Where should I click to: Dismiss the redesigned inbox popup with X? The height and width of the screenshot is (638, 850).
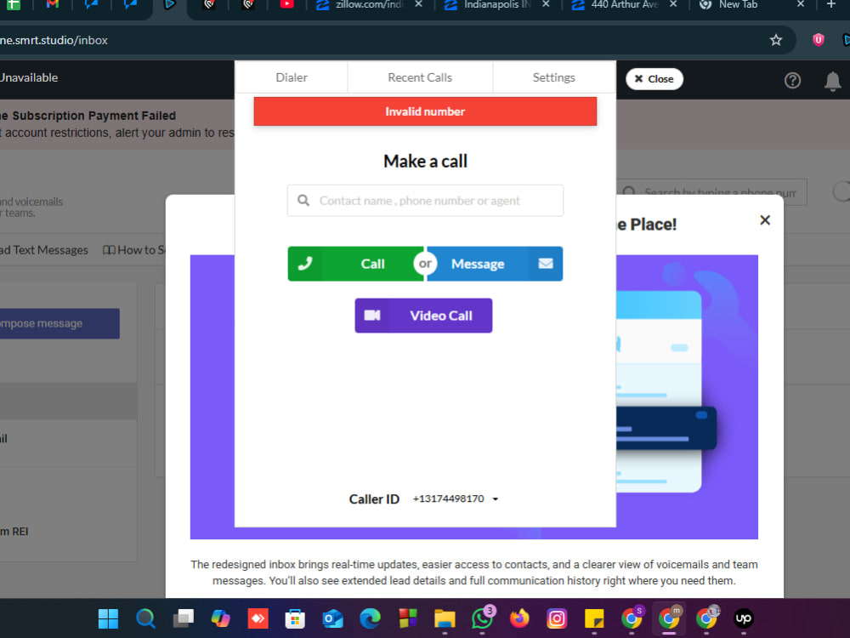click(765, 220)
